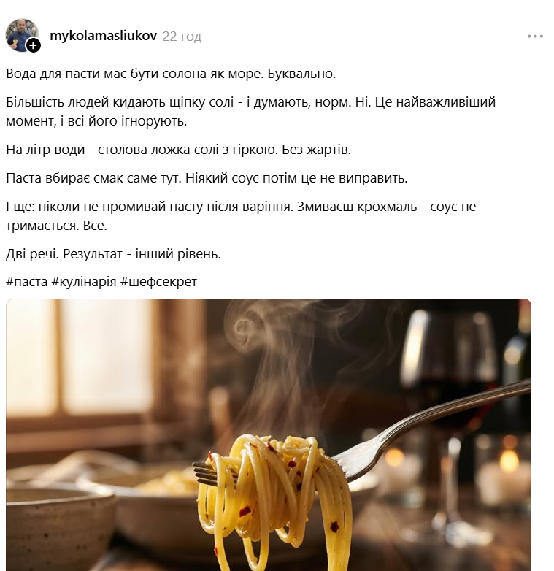Click the follow plus icon on avatar
Image resolution: width=554 pixels, height=571 pixels.
[x=34, y=45]
